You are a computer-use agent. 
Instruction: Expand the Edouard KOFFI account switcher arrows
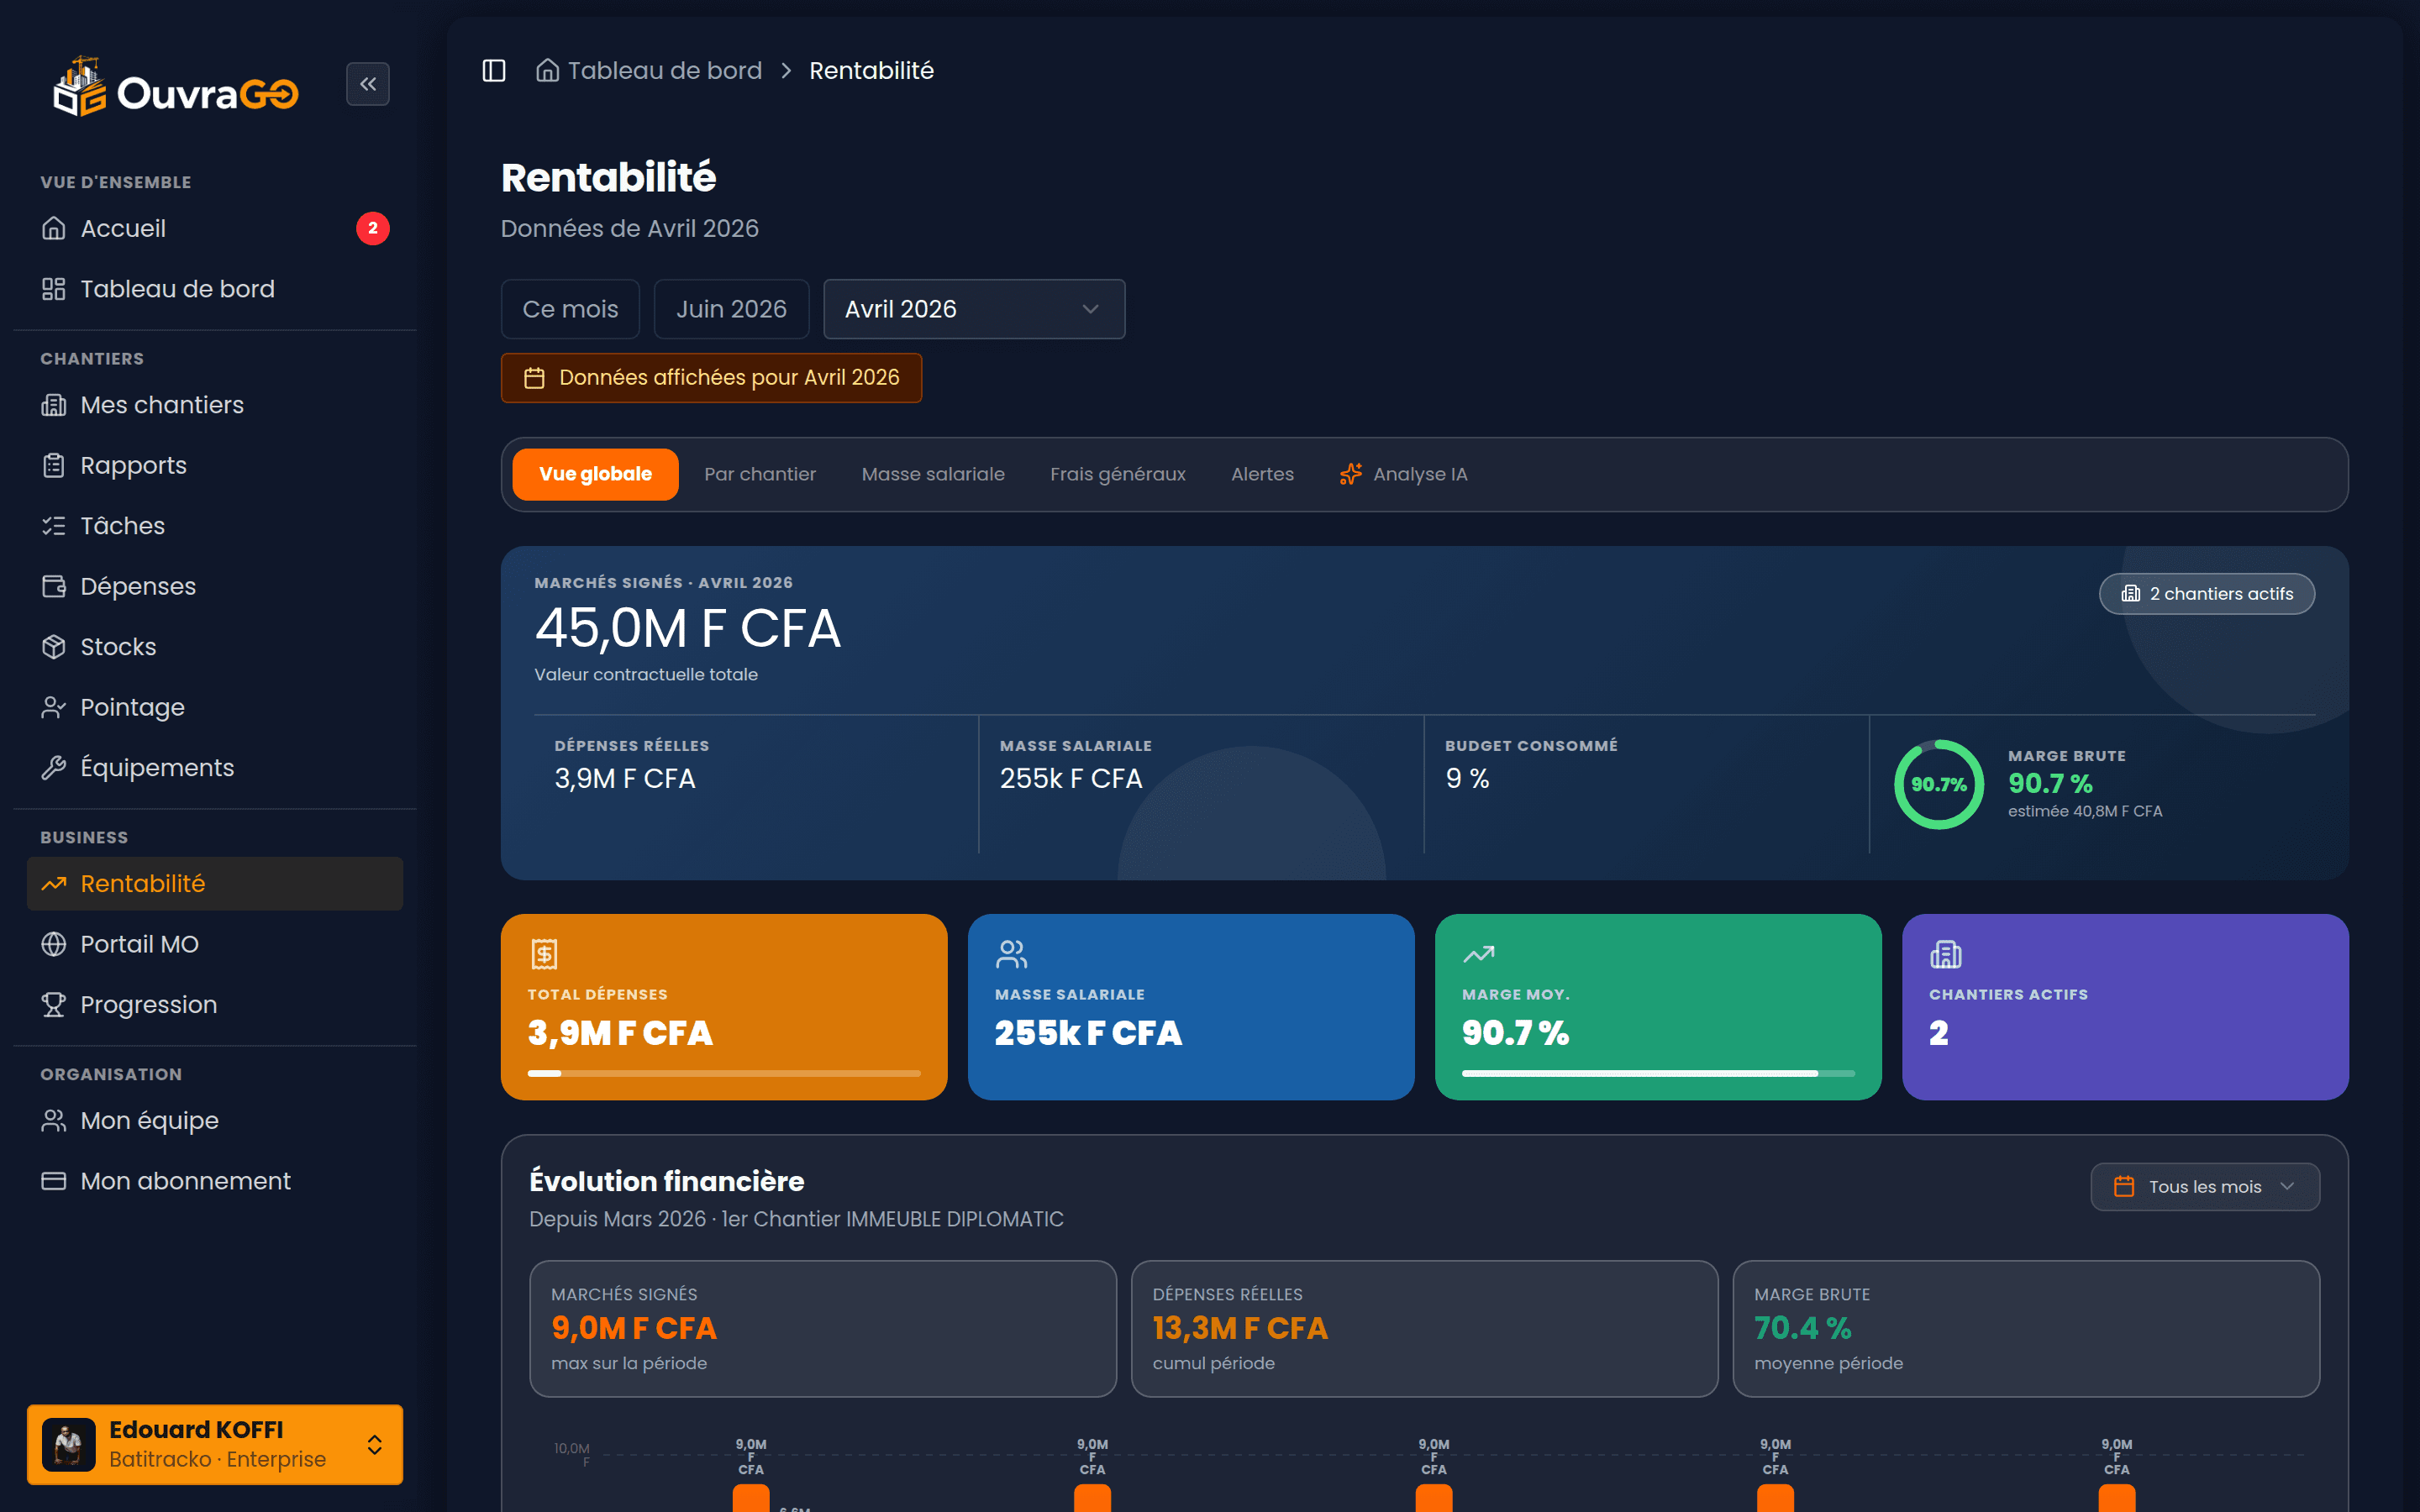coord(374,1445)
